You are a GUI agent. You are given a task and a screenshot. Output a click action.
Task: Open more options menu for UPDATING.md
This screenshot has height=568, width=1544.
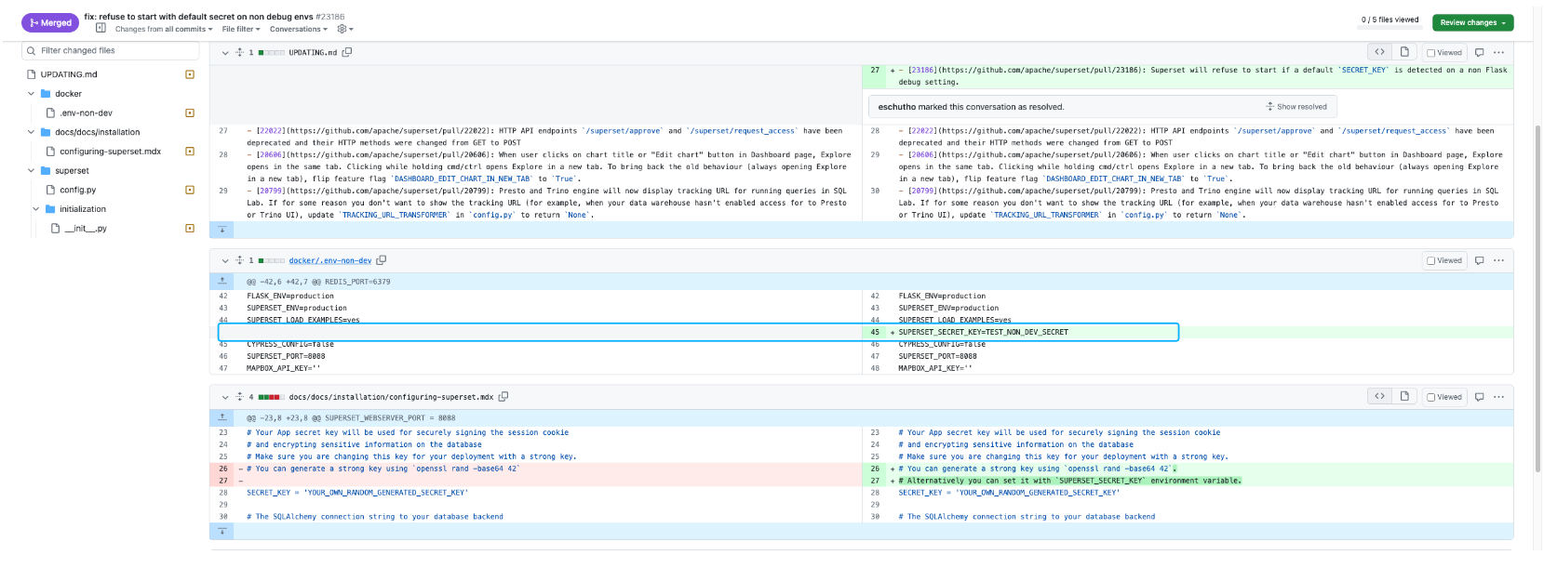tap(1498, 53)
